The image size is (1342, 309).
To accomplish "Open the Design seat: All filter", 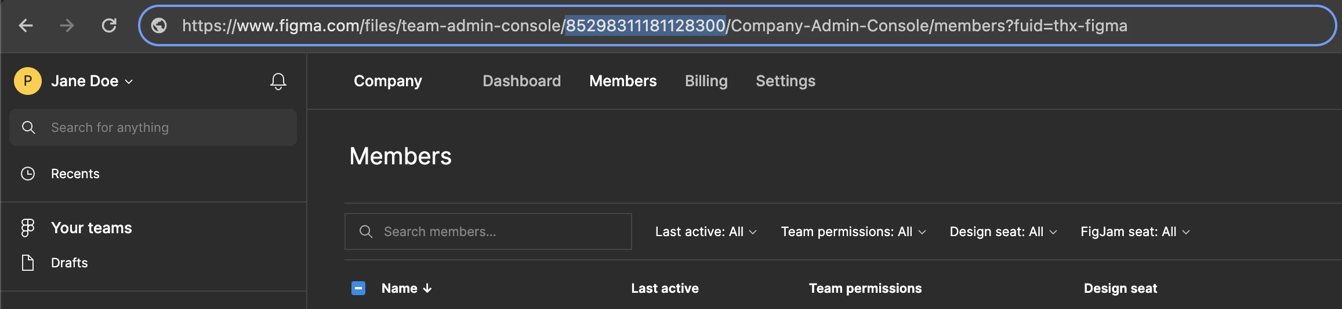I will tap(1003, 231).
